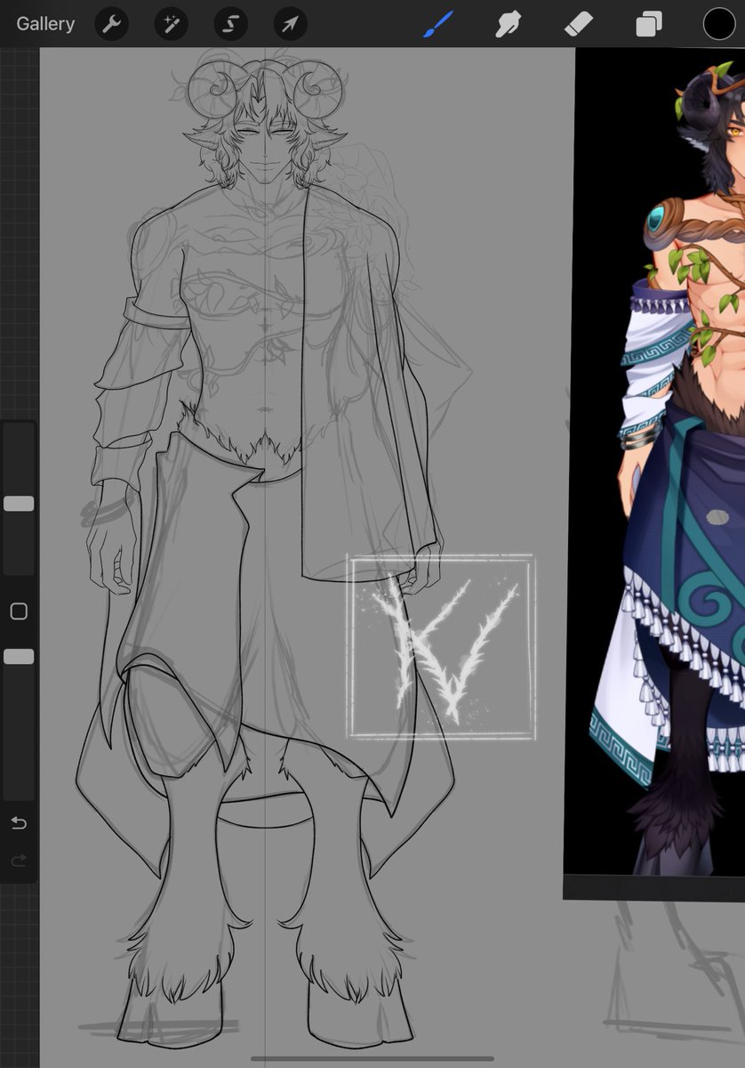Screen dimensions: 745x1068
Task: Open the Layers panel
Action: pos(649,24)
